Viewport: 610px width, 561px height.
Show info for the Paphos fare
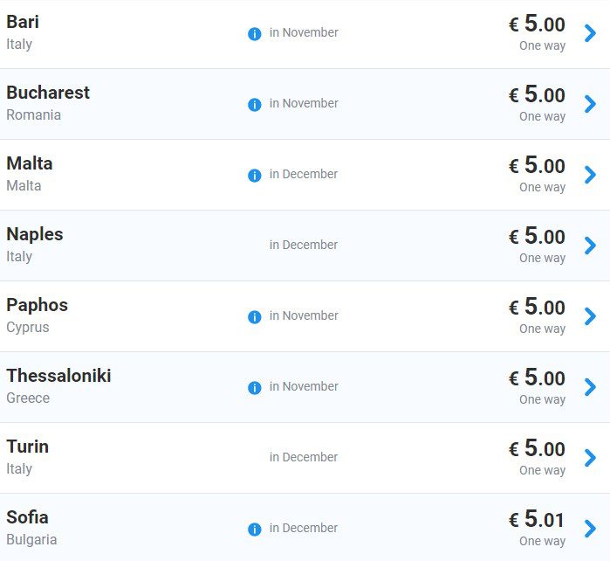coord(255,317)
